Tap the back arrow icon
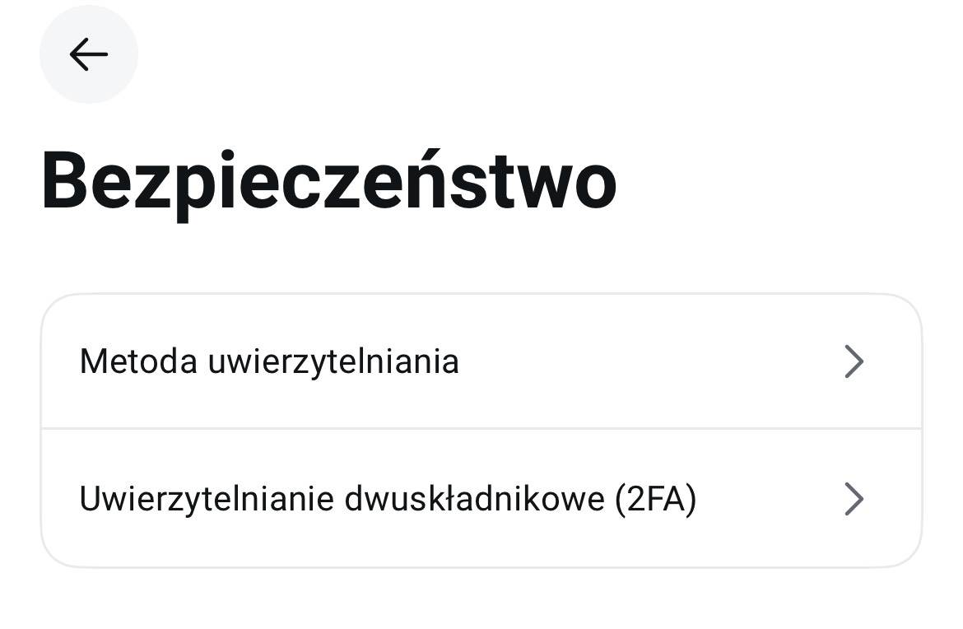 click(88, 54)
